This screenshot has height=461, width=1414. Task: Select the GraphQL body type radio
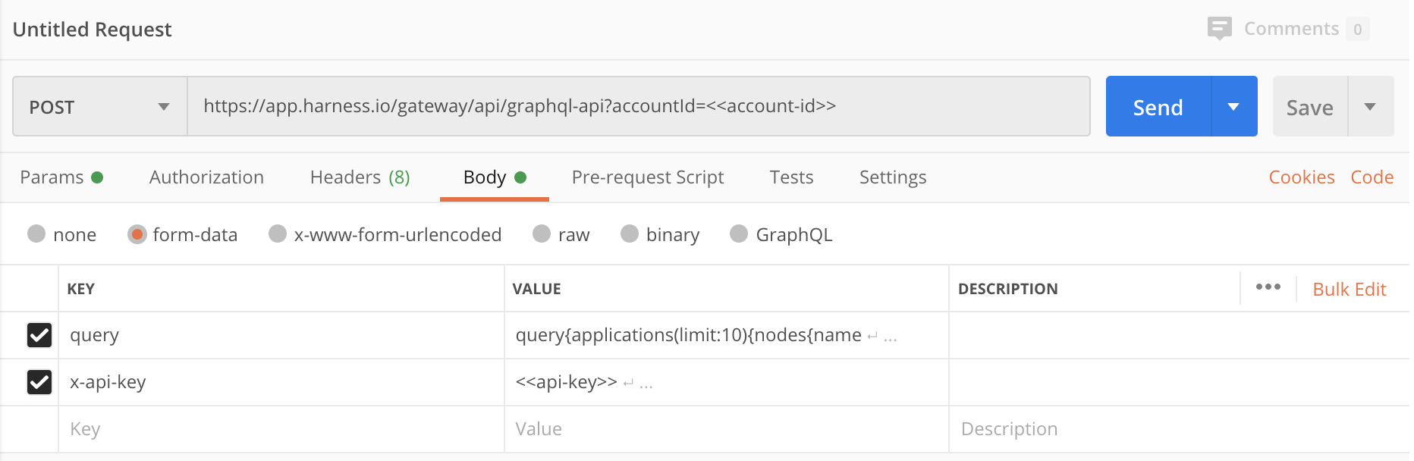click(x=739, y=234)
